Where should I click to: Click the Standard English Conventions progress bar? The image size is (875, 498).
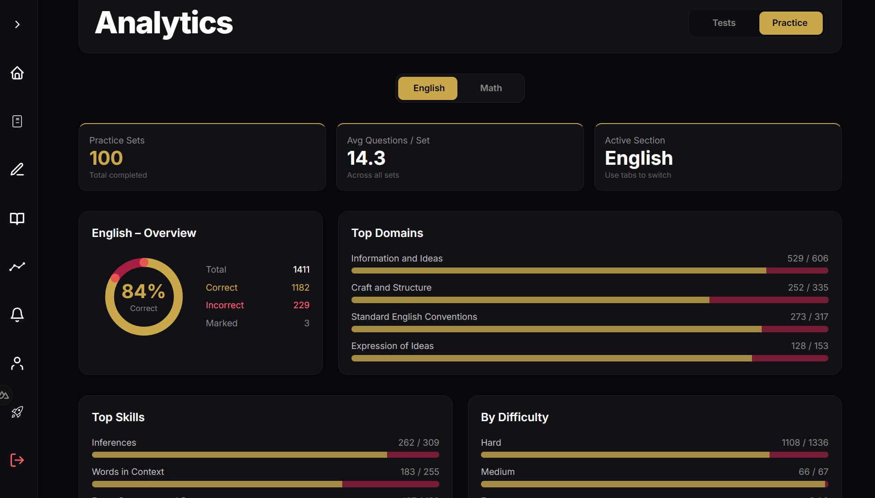pos(590,329)
